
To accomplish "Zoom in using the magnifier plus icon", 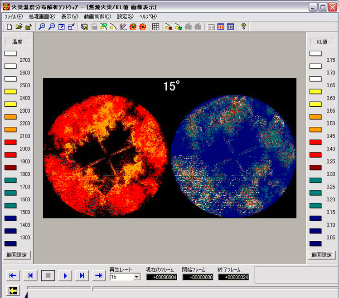I will click(42, 27).
